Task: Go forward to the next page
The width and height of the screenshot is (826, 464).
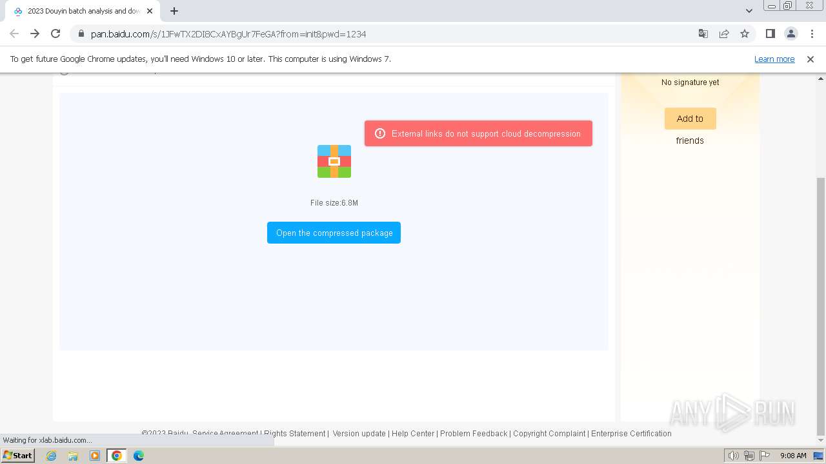Action: (x=35, y=34)
